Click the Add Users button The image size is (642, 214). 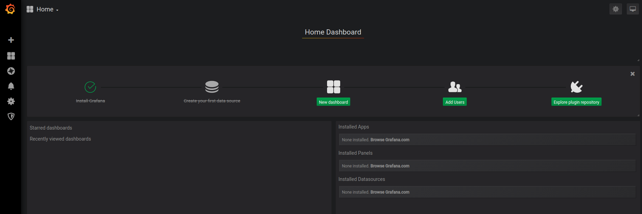455,102
